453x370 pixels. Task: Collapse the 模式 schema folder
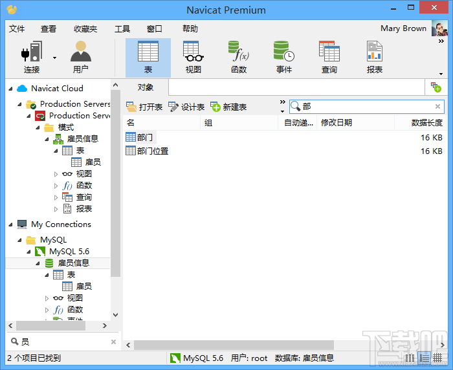point(38,127)
